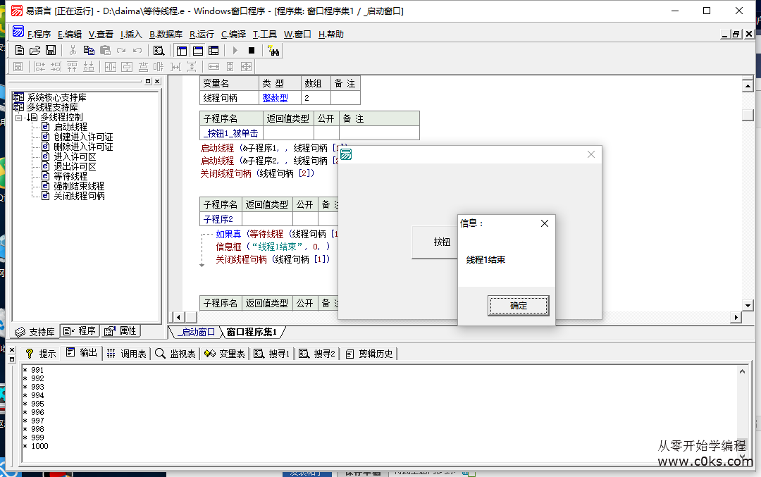Click the Equal horizontal spacing icon
The image size is (761, 477).
(x=175, y=67)
